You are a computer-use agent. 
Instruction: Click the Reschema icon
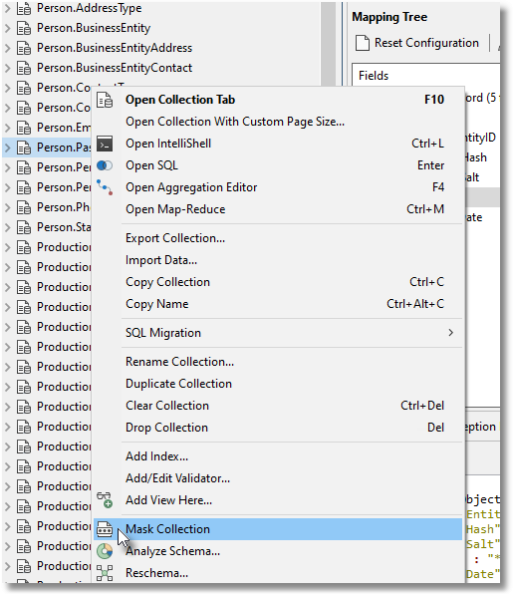[105, 573]
